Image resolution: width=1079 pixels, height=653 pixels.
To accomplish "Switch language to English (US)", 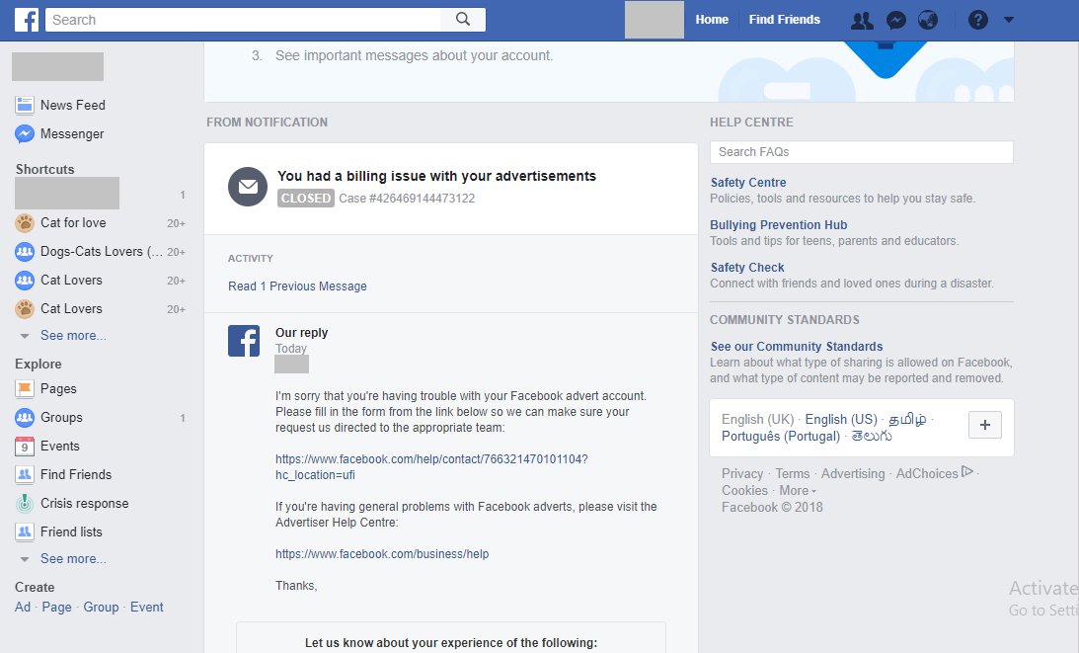I will click(841, 420).
